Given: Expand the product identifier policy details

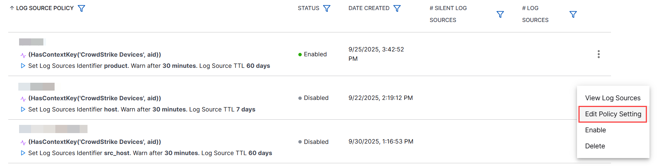Looking at the screenshot, I should pyautogui.click(x=23, y=66).
